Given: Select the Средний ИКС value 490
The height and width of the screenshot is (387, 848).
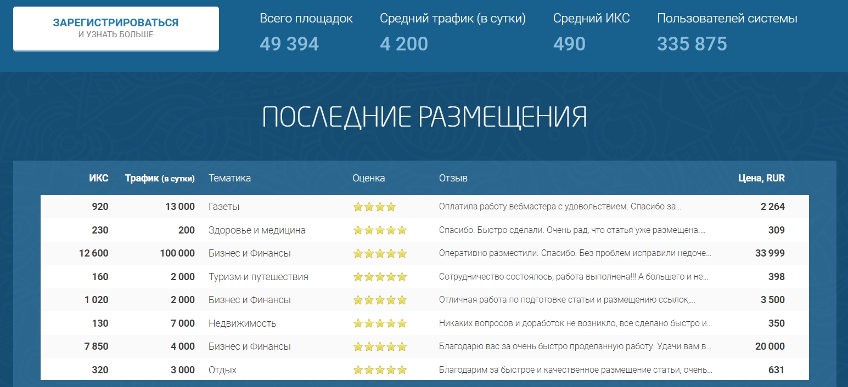Looking at the screenshot, I should 569,44.
